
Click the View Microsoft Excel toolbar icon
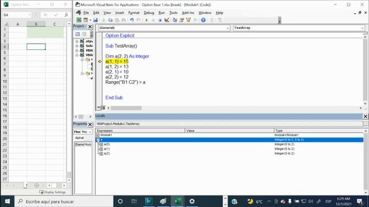pyautogui.click(x=79, y=20)
